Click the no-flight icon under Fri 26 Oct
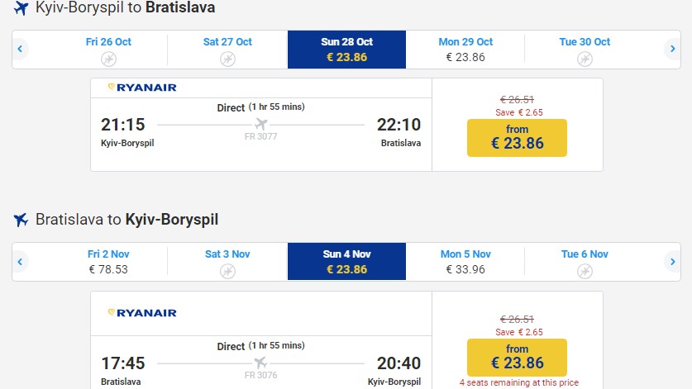Image resolution: width=692 pixels, height=389 pixels. point(108,59)
